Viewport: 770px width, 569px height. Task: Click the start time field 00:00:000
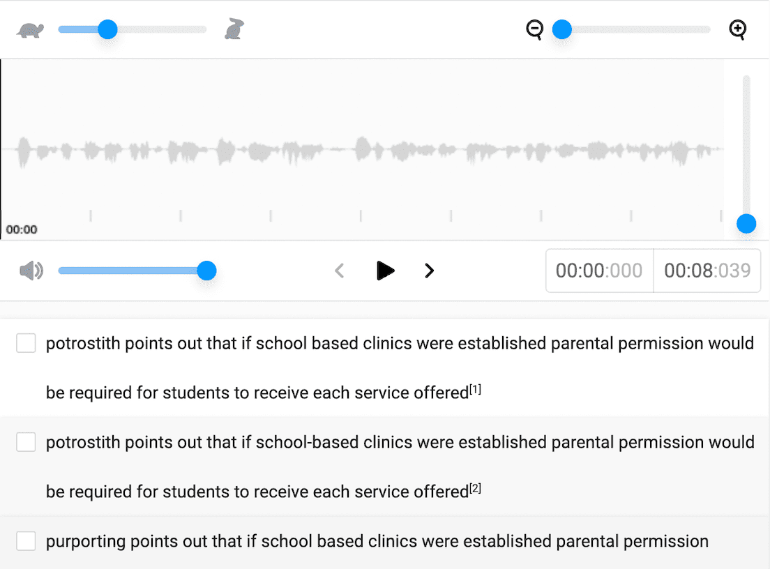tap(599, 271)
